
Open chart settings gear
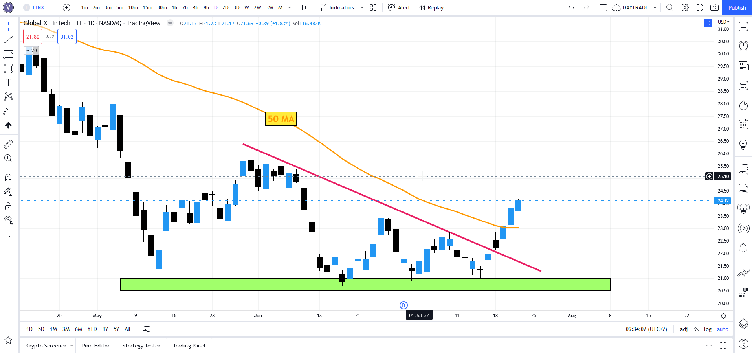click(685, 7)
